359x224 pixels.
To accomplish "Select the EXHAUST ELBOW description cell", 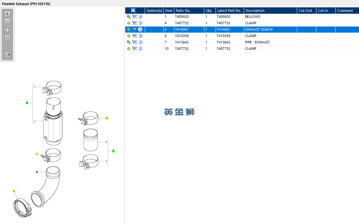I will [x=270, y=29].
